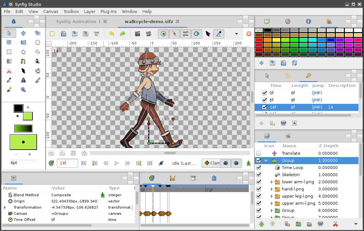Expand the lower arm-l.png layer
The image size is (364, 231).
point(271,182)
